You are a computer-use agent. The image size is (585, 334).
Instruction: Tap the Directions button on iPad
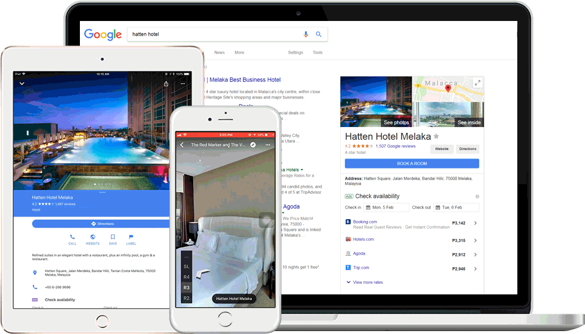click(101, 224)
